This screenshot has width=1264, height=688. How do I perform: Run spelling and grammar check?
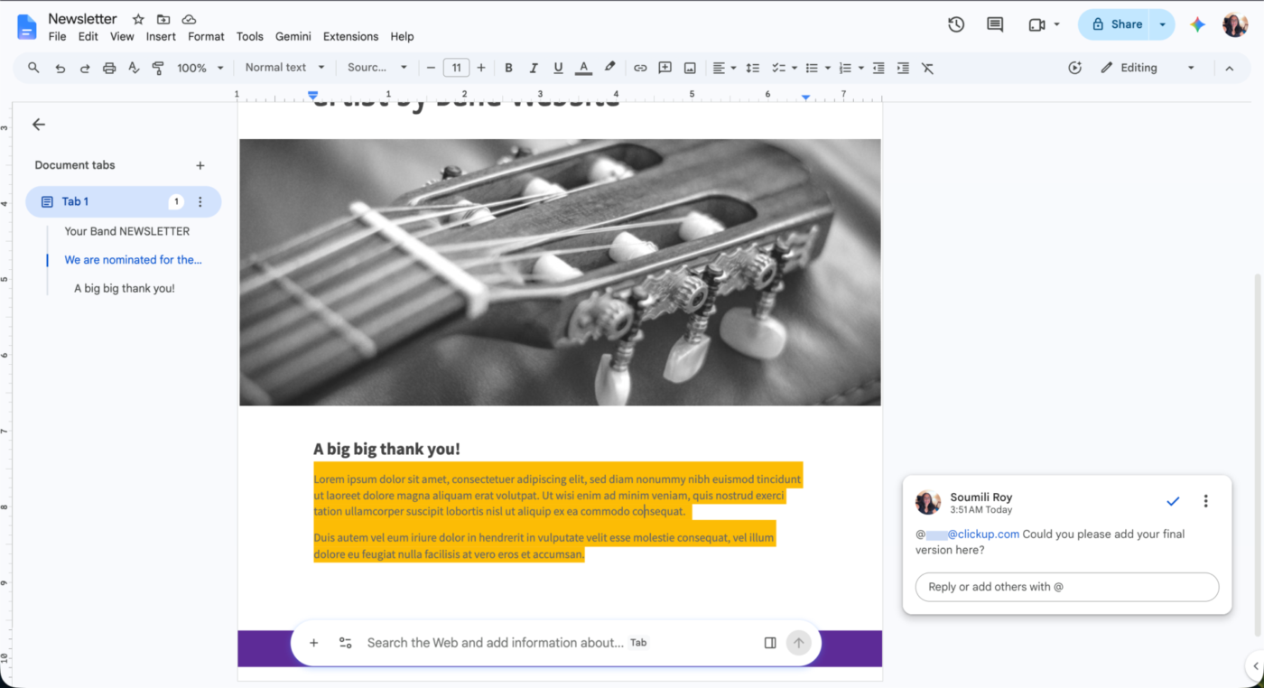coord(134,68)
